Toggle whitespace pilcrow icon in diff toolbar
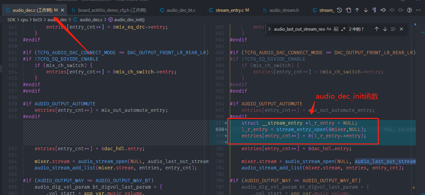425x195 pixels. pos(374,10)
